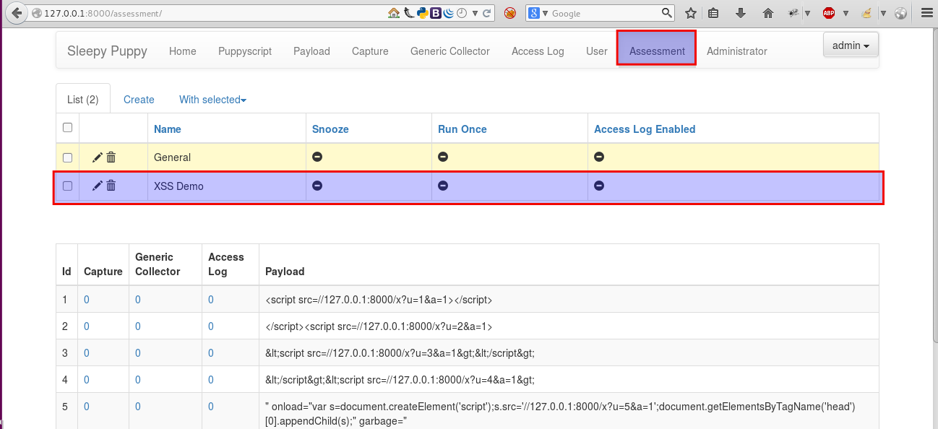The width and height of the screenshot is (938, 429).
Task: Click the Sleepy Puppy brand link
Action: 107,51
